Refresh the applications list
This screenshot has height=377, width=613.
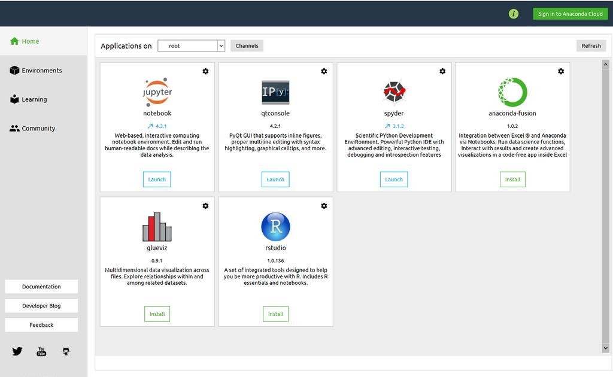click(x=591, y=45)
